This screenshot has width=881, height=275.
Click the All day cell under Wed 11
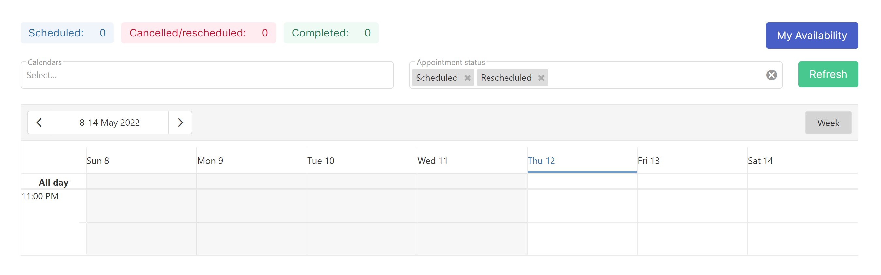tap(472, 182)
